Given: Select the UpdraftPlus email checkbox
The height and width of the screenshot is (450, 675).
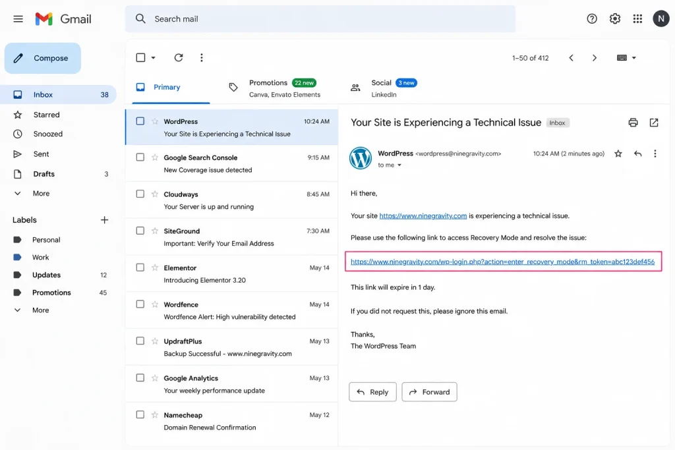Looking at the screenshot, I should 140,341.
